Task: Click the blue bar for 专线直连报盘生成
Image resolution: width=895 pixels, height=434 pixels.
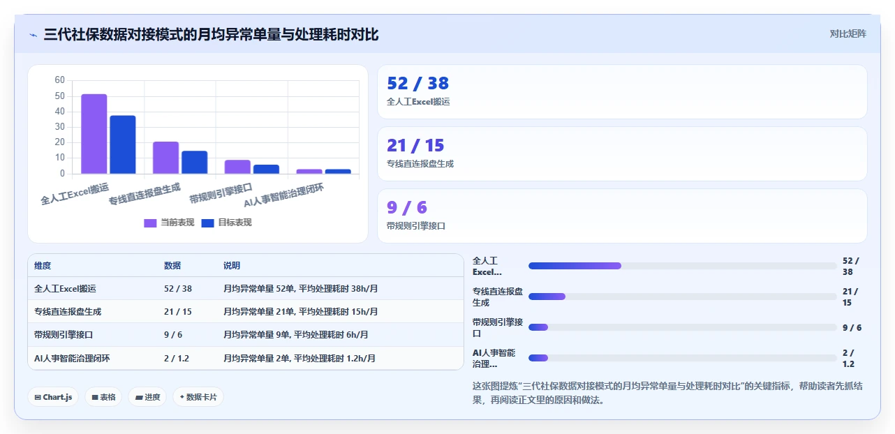Action: click(195, 163)
